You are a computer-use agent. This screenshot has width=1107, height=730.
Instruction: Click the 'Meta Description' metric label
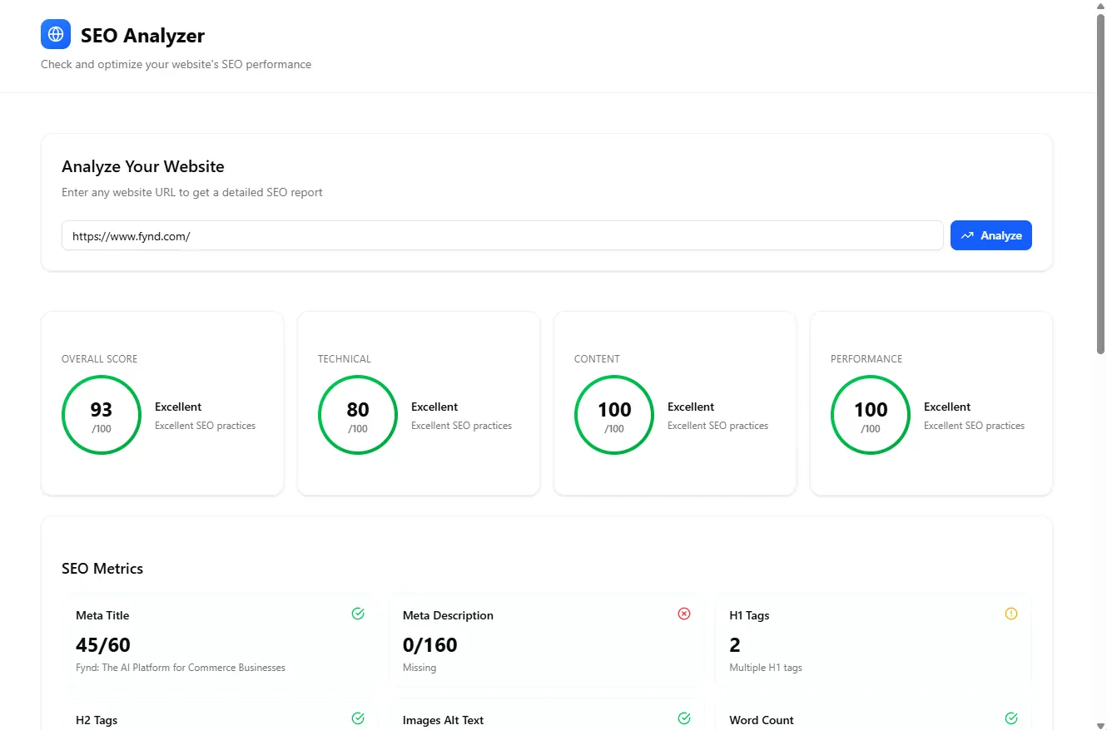(448, 615)
